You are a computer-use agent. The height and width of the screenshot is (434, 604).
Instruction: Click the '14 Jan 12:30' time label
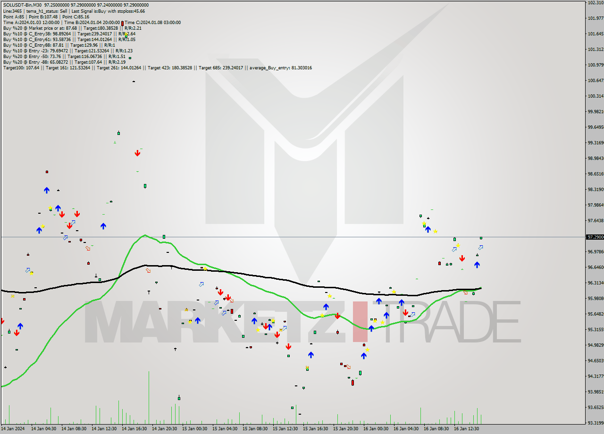104,429
